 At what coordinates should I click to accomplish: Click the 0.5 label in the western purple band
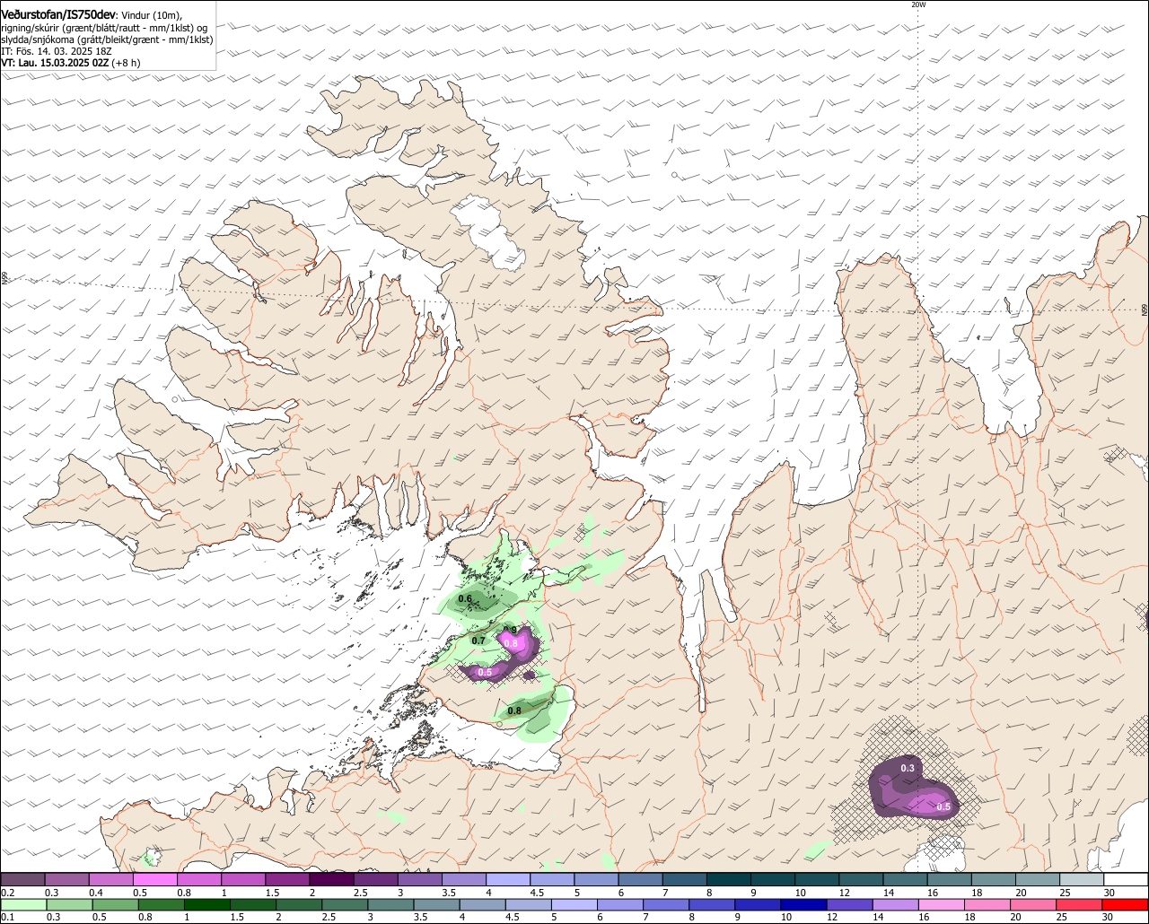(486, 672)
